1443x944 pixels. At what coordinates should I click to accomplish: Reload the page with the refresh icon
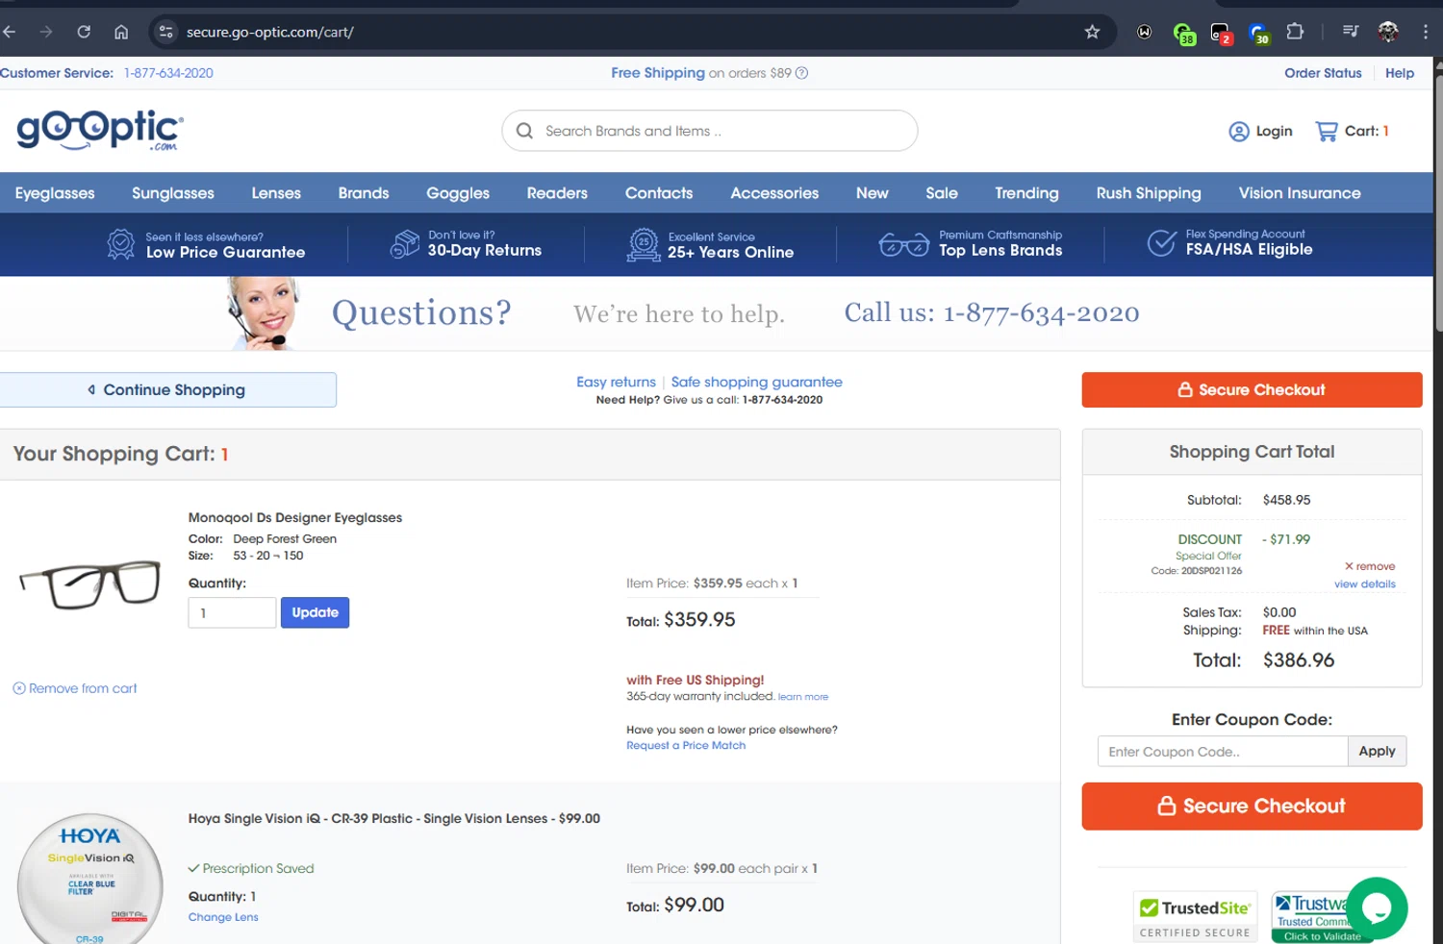click(84, 32)
